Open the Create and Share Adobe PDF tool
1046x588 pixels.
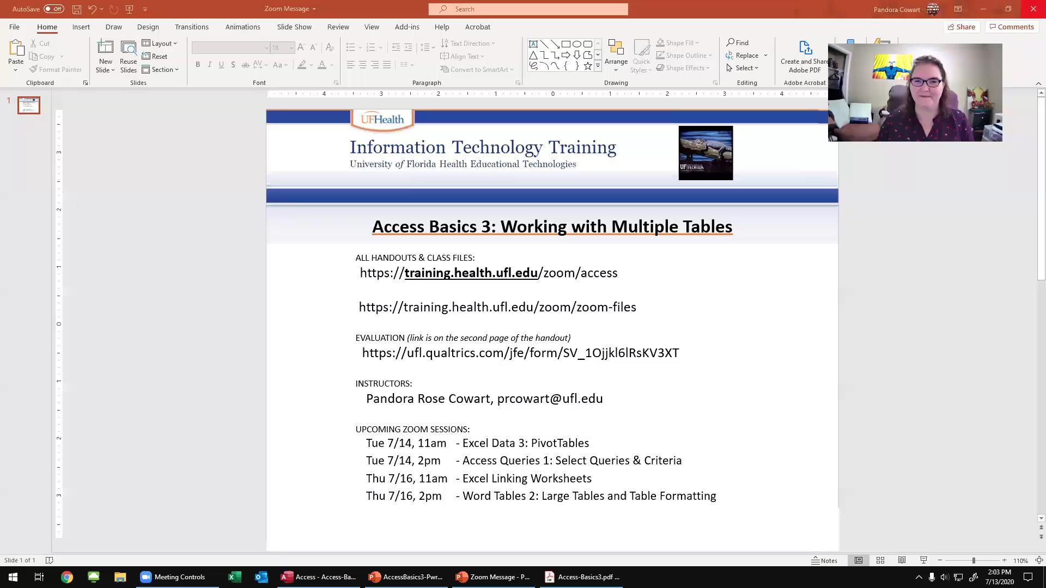(804, 55)
